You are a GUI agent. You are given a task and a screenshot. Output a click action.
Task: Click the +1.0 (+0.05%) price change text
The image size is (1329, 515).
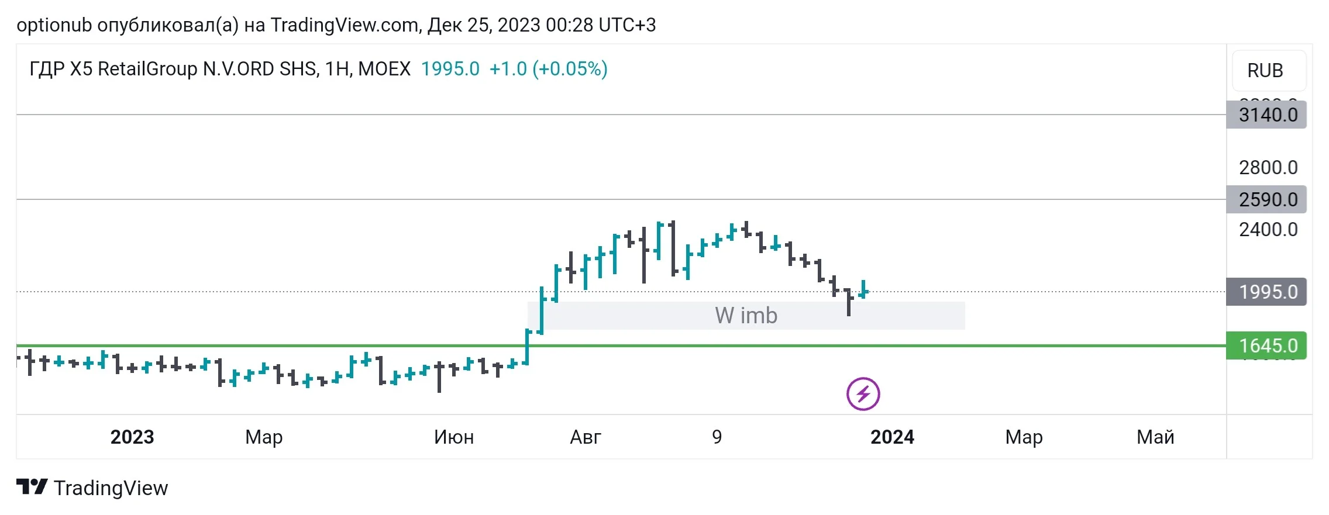[x=548, y=69]
